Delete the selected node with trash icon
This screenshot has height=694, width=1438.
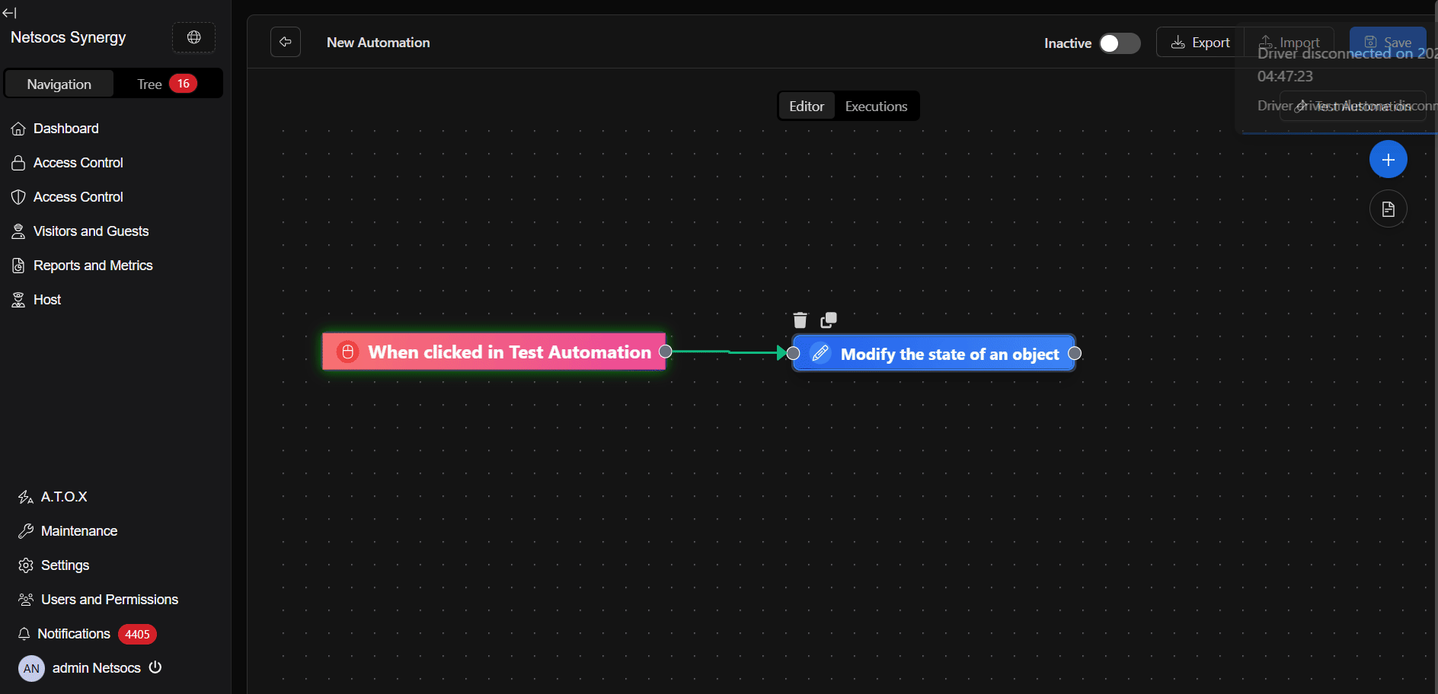click(800, 320)
